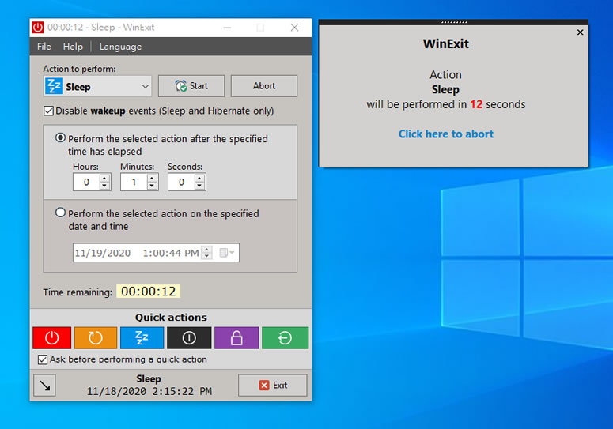Click the 'Action to perform:' label
Viewport: 613px width, 429px height.
(x=79, y=69)
